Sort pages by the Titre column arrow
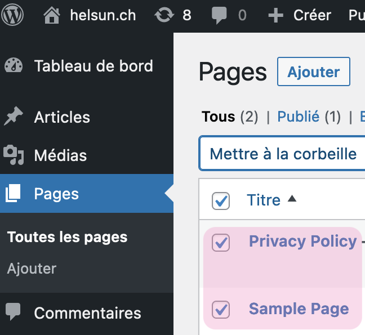This screenshot has height=335, width=365. click(x=291, y=199)
